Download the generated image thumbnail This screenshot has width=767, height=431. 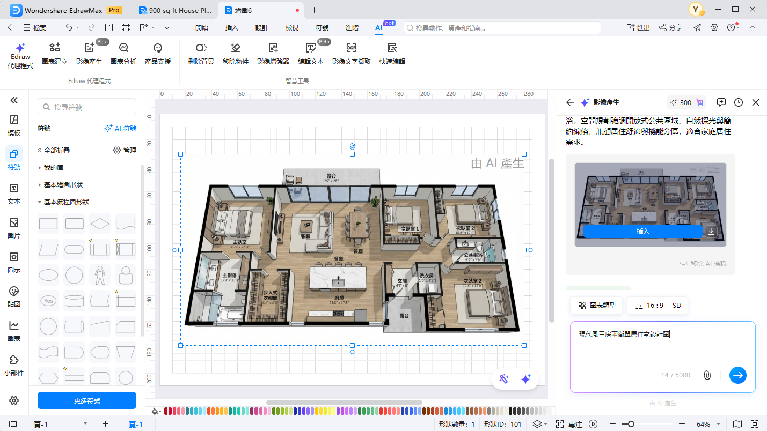pyautogui.click(x=711, y=232)
